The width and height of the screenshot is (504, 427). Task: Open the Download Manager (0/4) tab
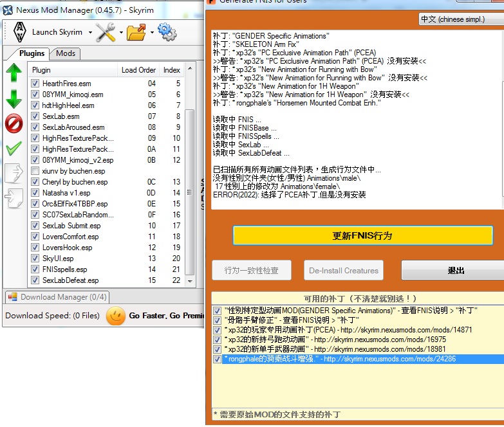tap(57, 297)
